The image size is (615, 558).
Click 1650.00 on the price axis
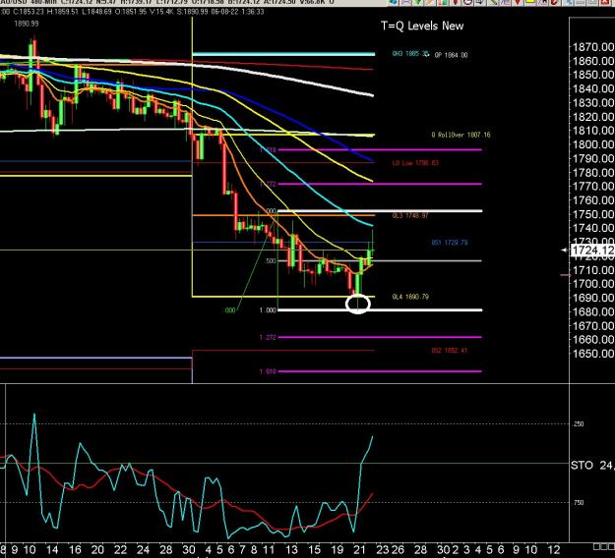click(x=593, y=354)
